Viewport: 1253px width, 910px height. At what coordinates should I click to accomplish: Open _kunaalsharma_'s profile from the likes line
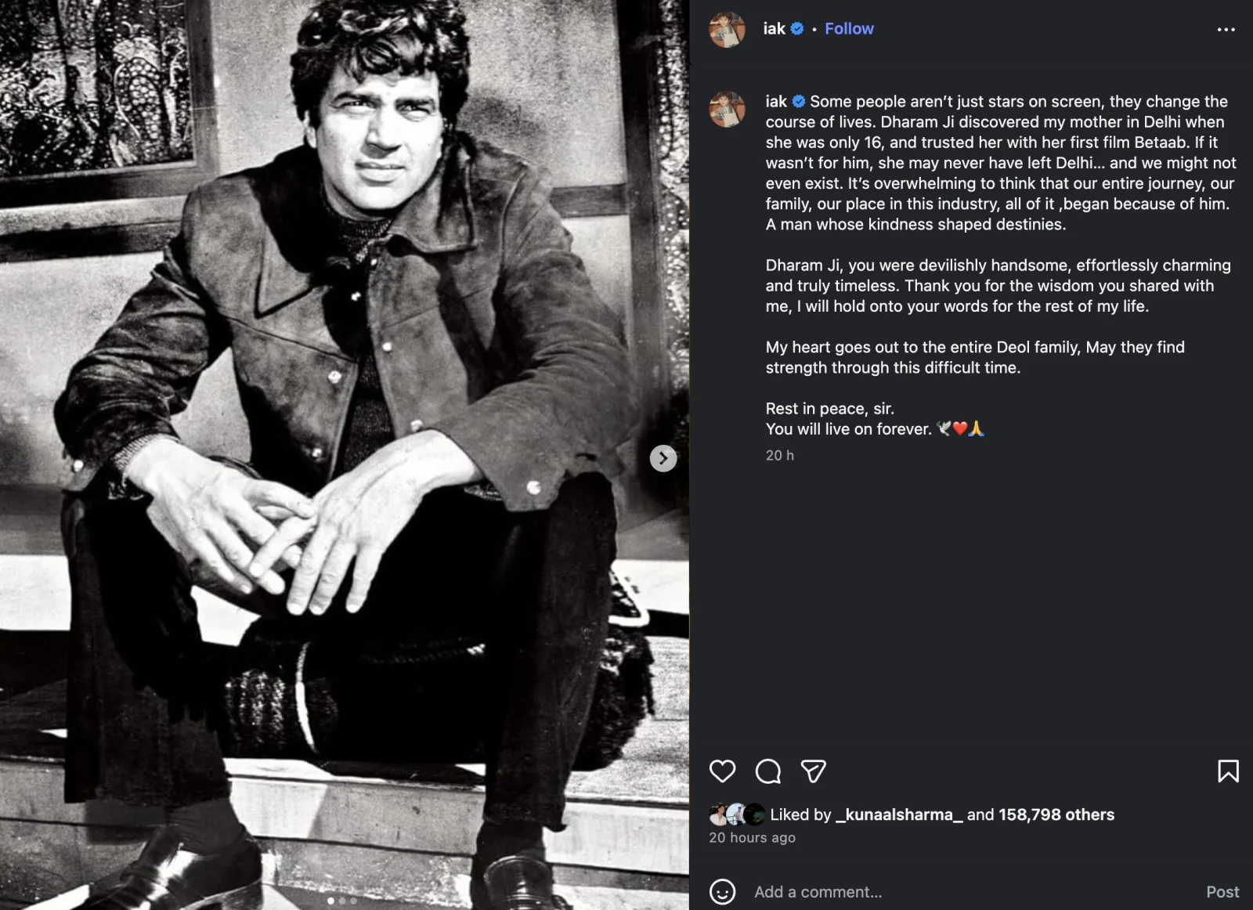tap(898, 814)
